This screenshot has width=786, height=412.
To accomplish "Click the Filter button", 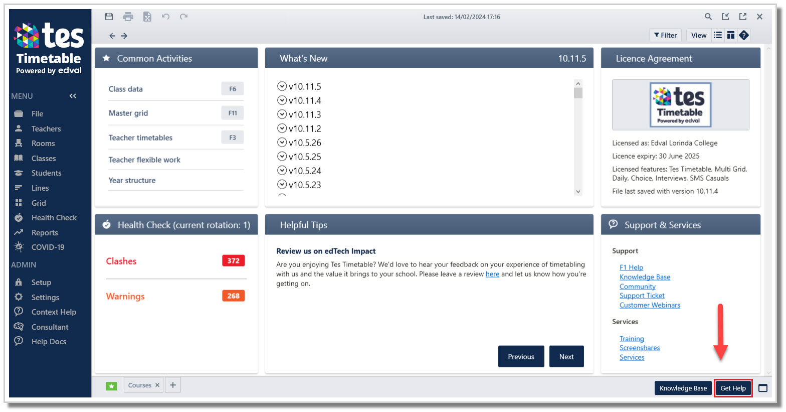I will pos(665,35).
